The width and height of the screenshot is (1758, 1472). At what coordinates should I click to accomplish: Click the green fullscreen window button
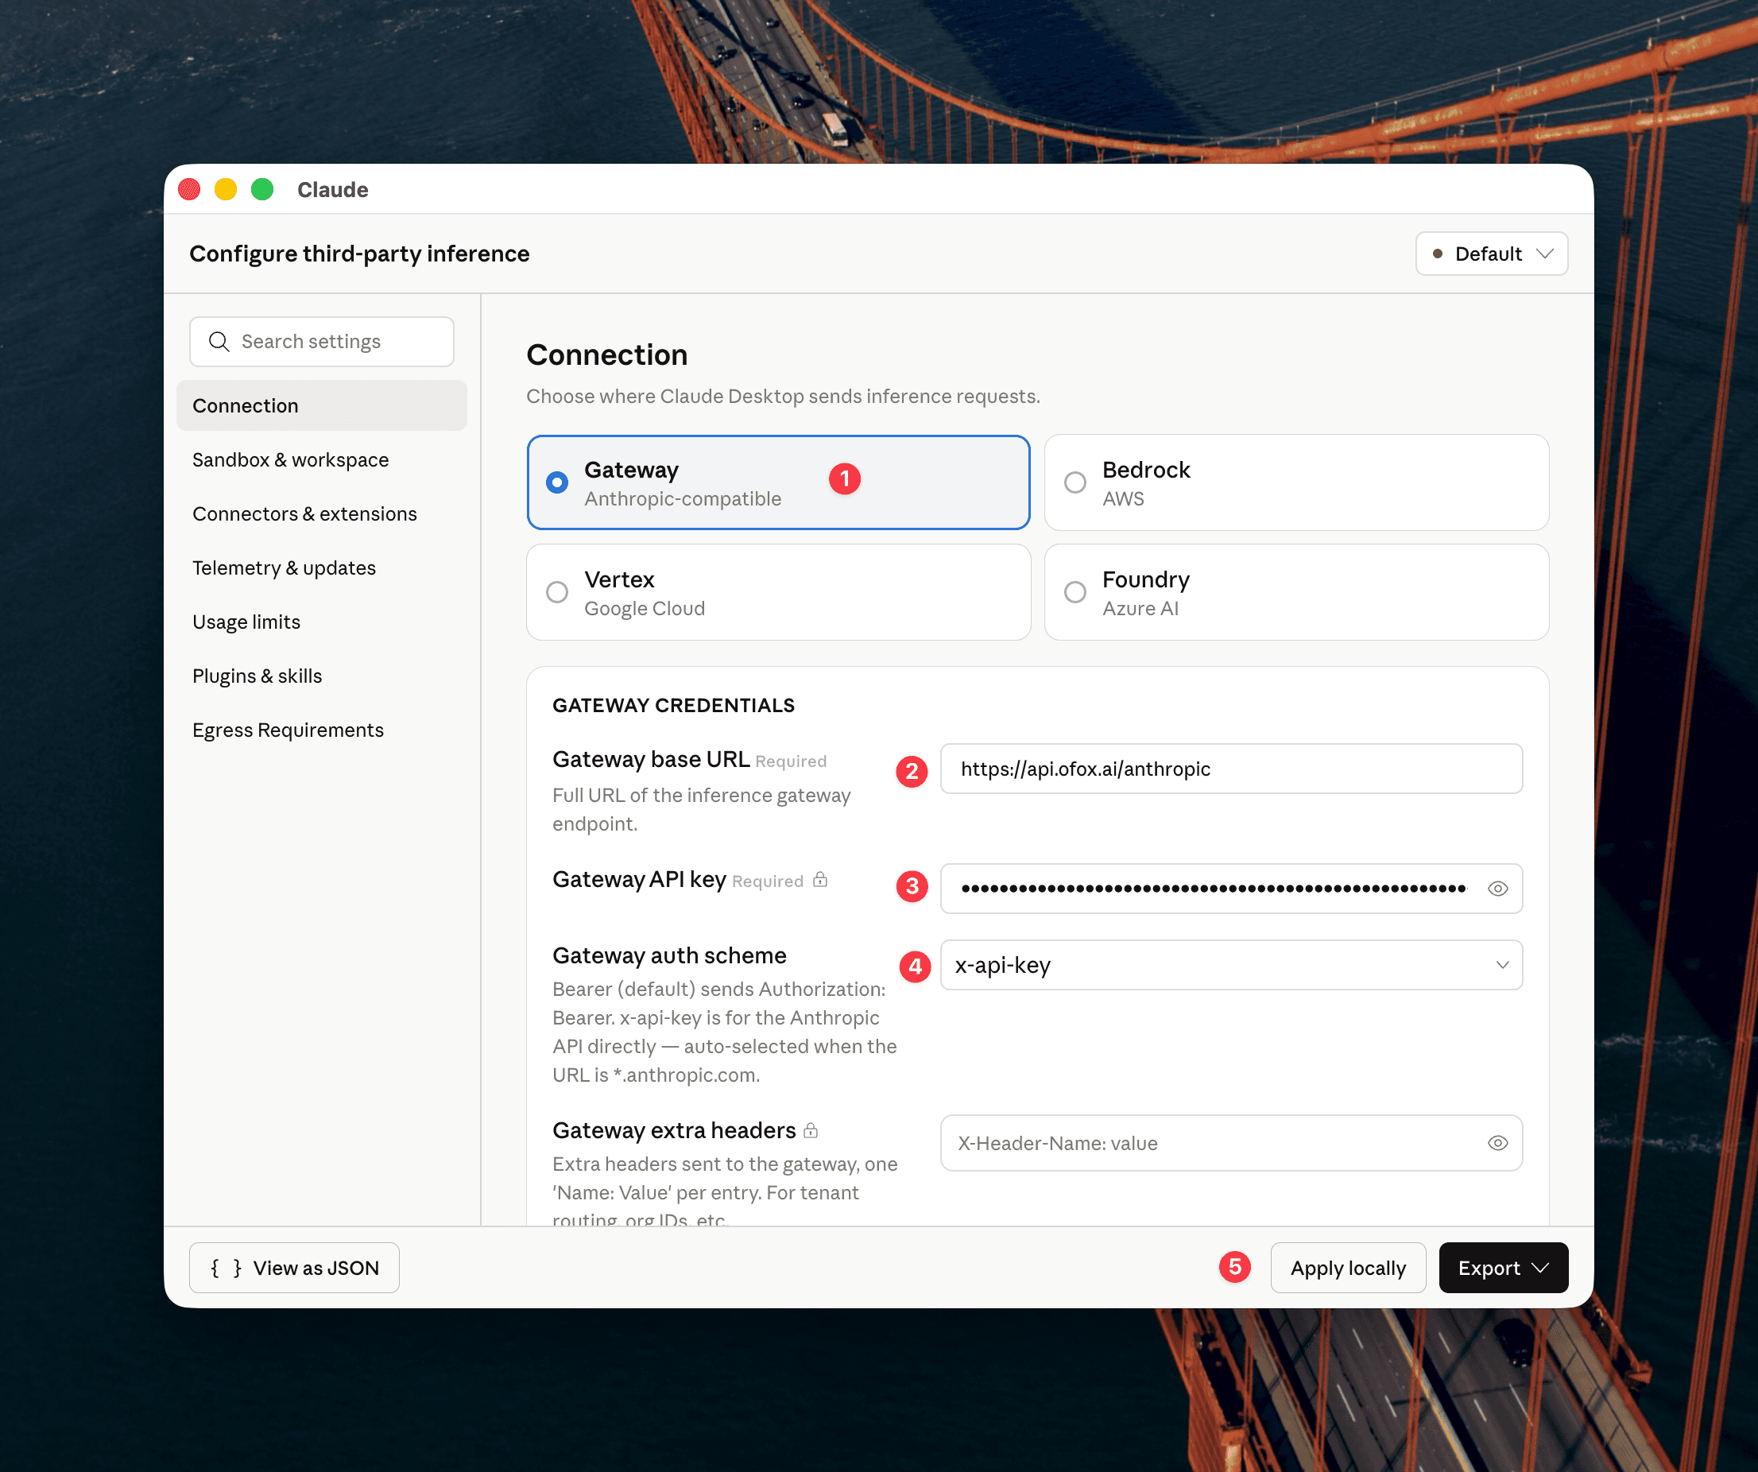pyautogui.click(x=262, y=189)
